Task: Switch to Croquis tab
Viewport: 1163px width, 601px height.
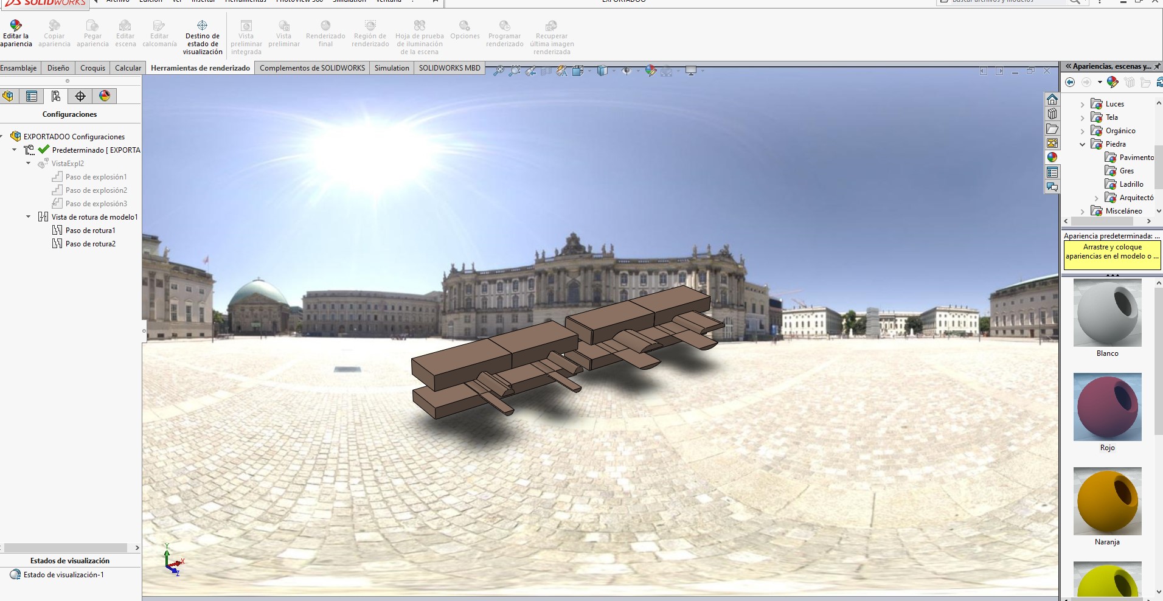Action: [x=92, y=68]
